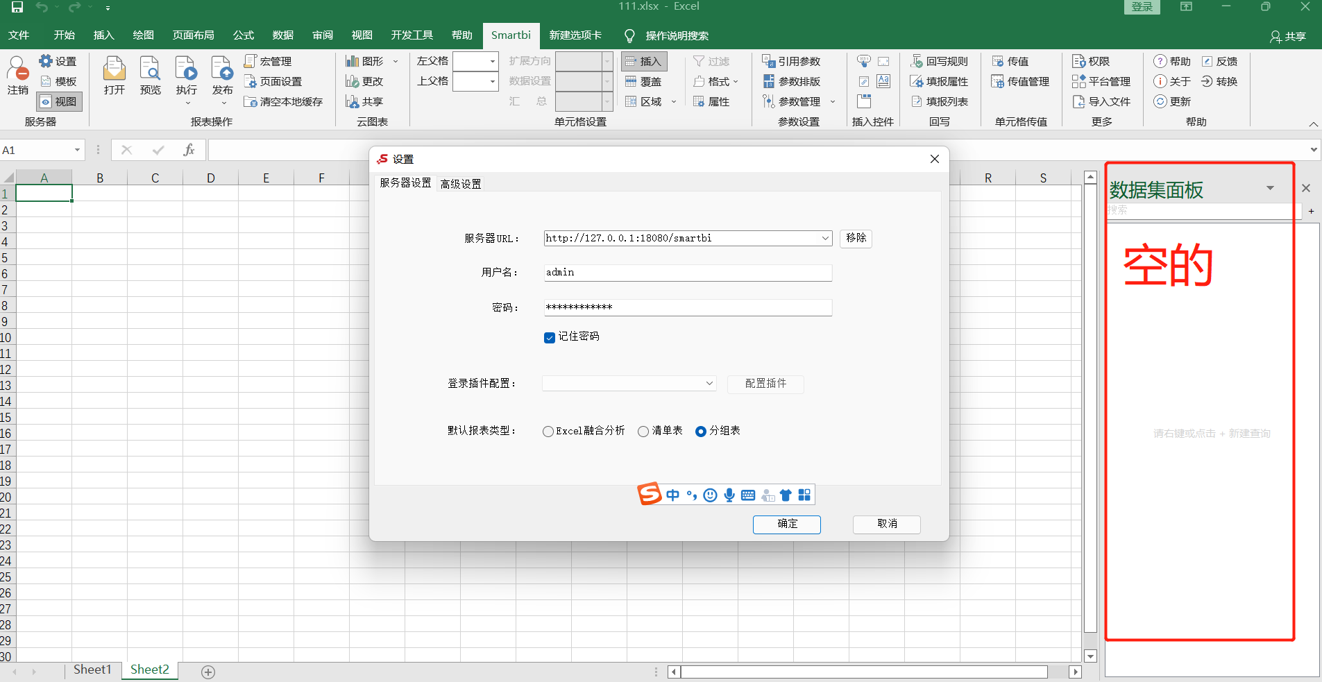Open the Name Box dropdown arrow
Image resolution: width=1322 pixels, height=682 pixels.
[77, 150]
